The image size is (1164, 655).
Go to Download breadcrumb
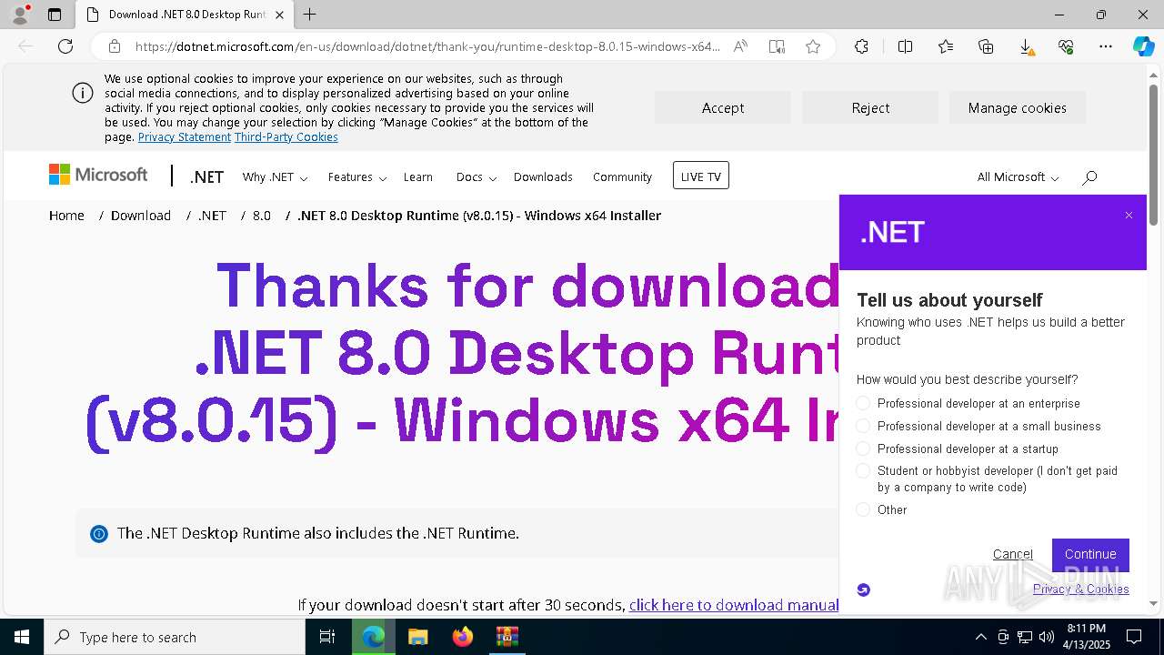click(141, 216)
